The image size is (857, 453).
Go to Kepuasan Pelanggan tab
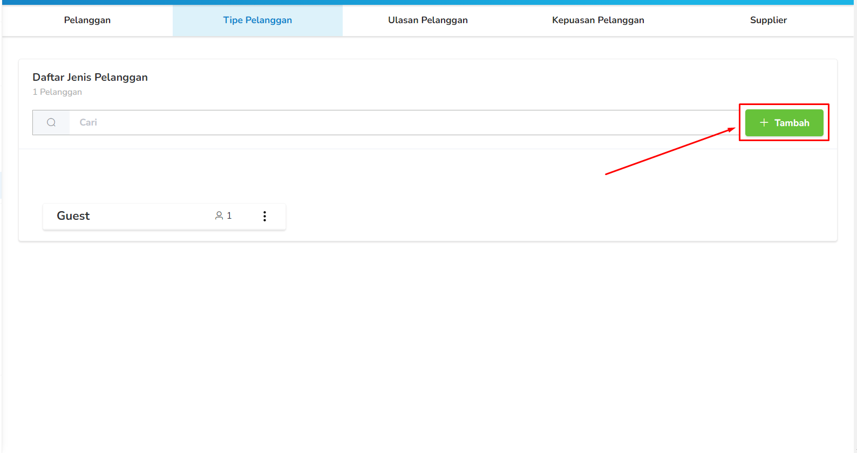(598, 20)
